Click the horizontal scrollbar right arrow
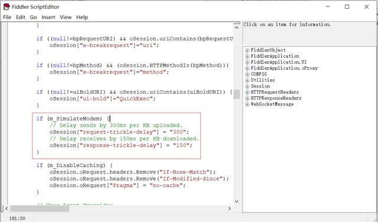The height and width of the screenshot is (222, 378). click(x=230, y=208)
